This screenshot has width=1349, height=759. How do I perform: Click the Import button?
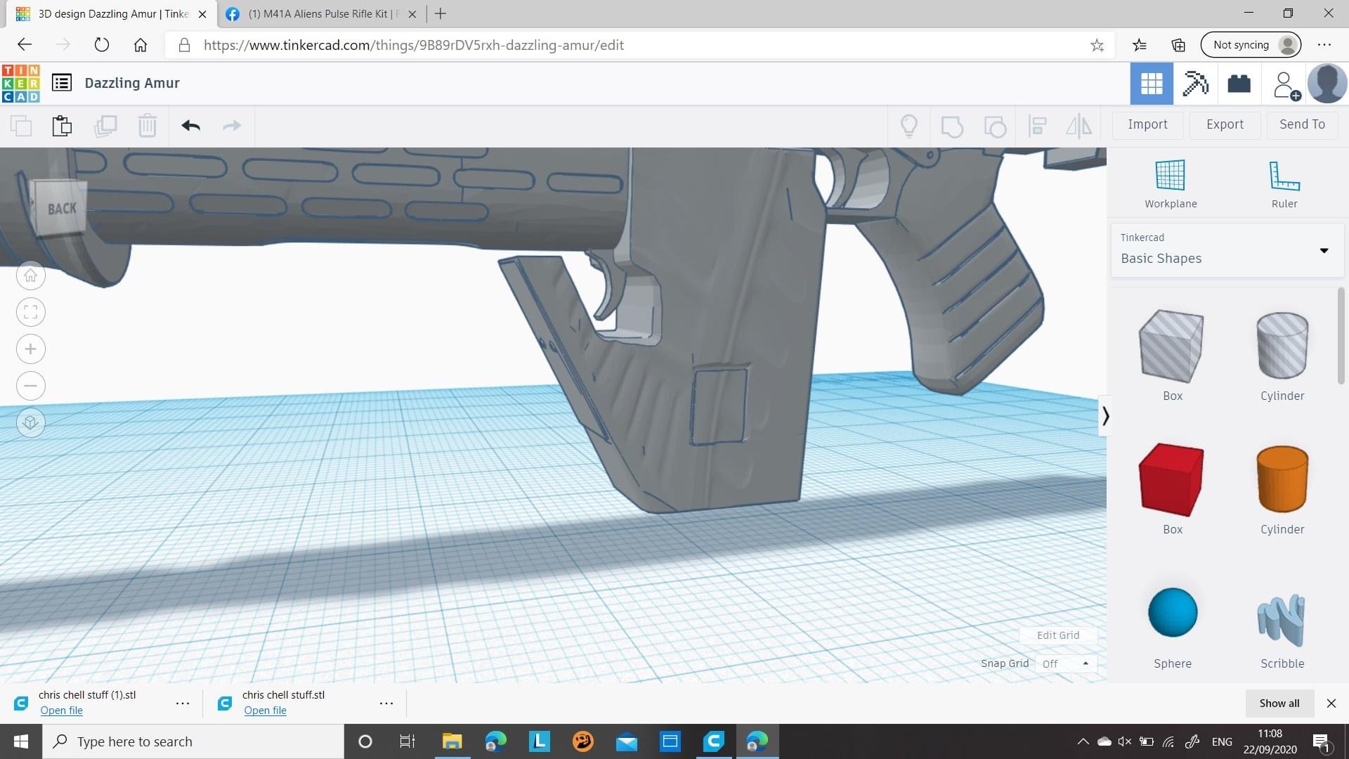[x=1147, y=124]
